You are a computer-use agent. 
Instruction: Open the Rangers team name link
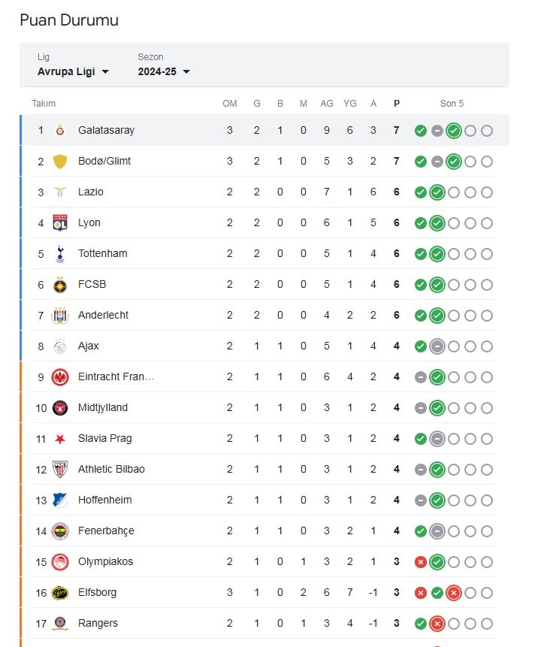point(98,624)
